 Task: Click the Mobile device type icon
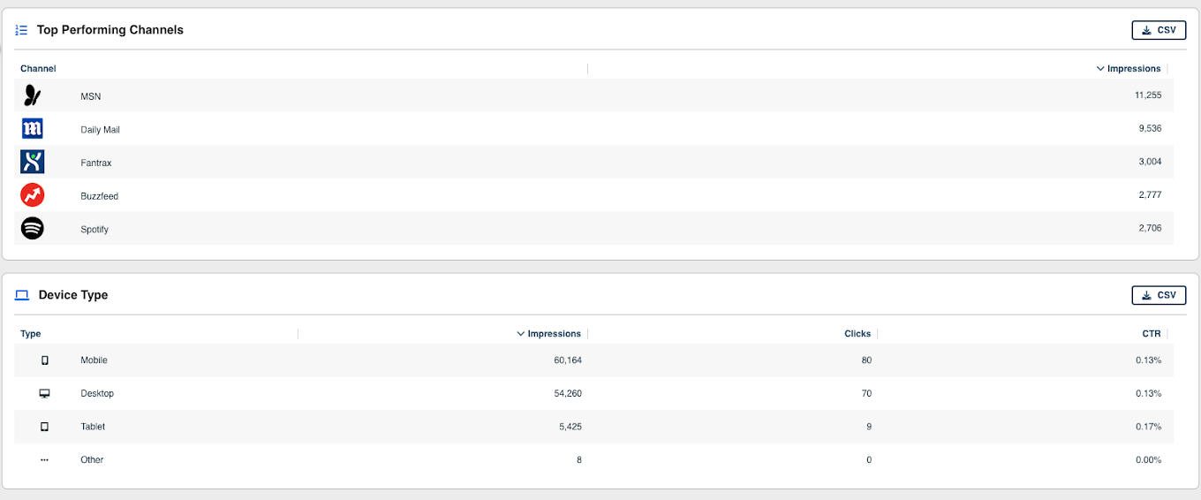tap(45, 360)
